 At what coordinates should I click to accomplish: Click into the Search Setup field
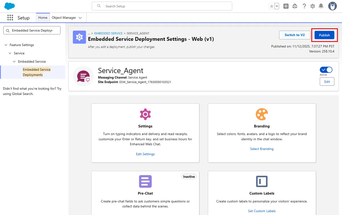[162, 6]
